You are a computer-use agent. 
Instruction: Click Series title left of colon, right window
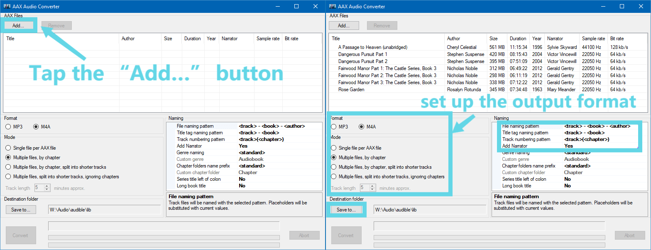pos(569,179)
